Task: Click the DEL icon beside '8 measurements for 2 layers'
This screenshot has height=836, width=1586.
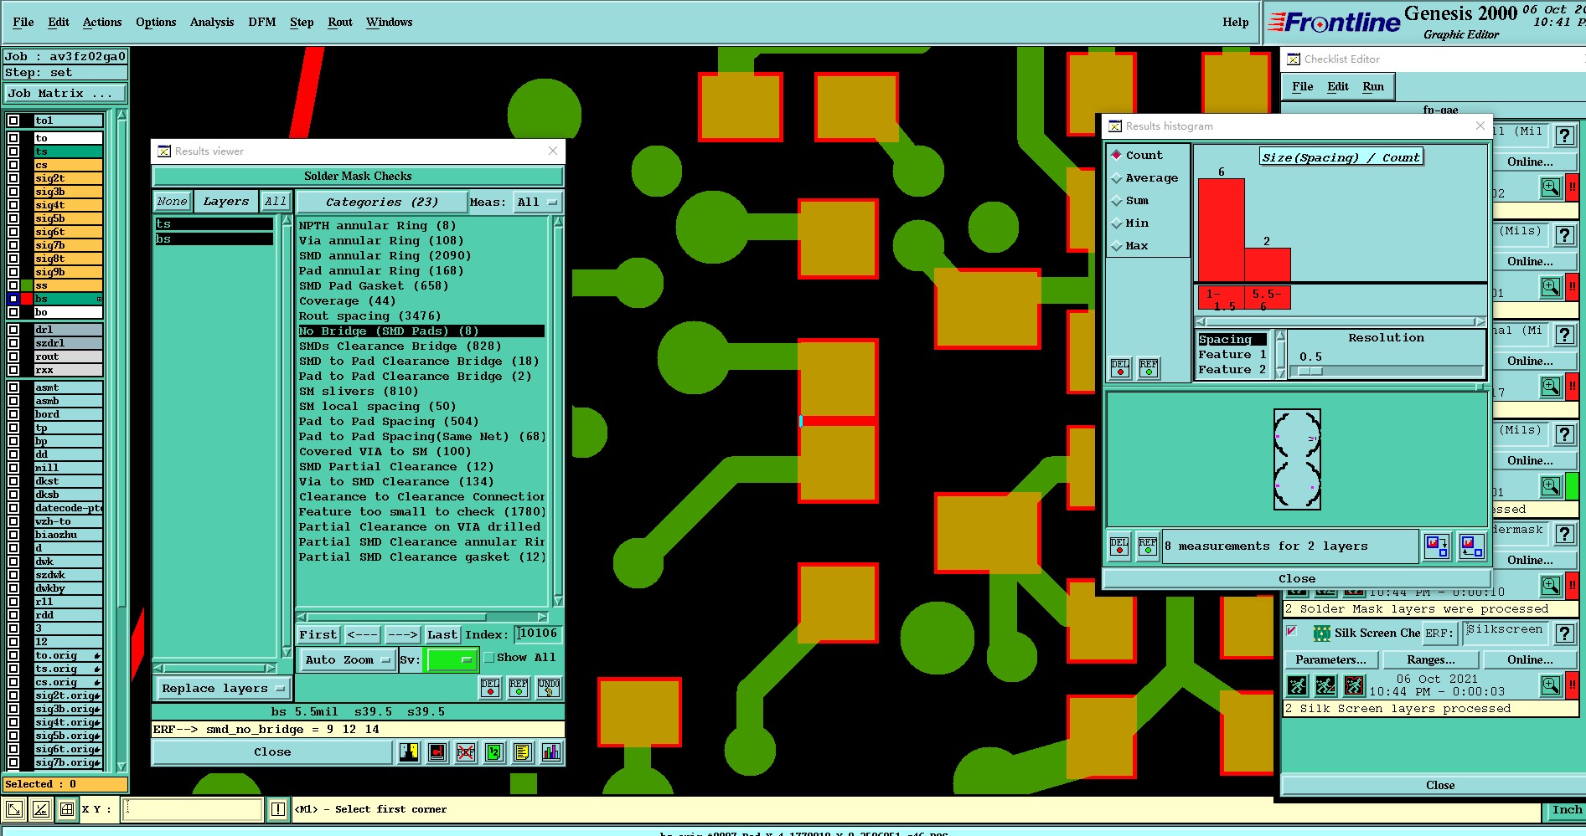Action: point(1119,546)
